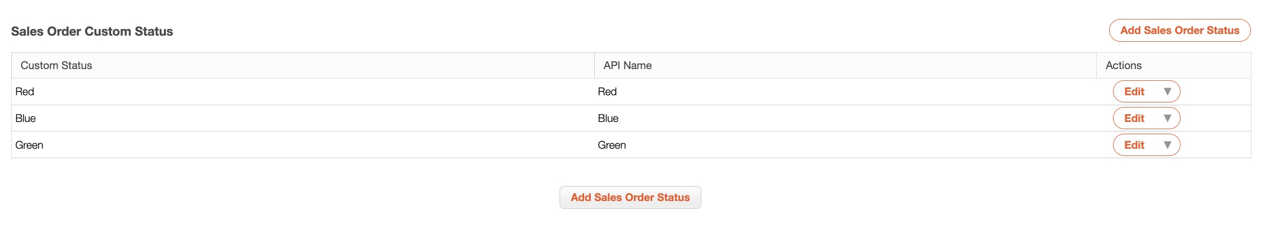This screenshot has height=225, width=1261.
Task: Select Green in the Custom Status column
Action: point(30,145)
